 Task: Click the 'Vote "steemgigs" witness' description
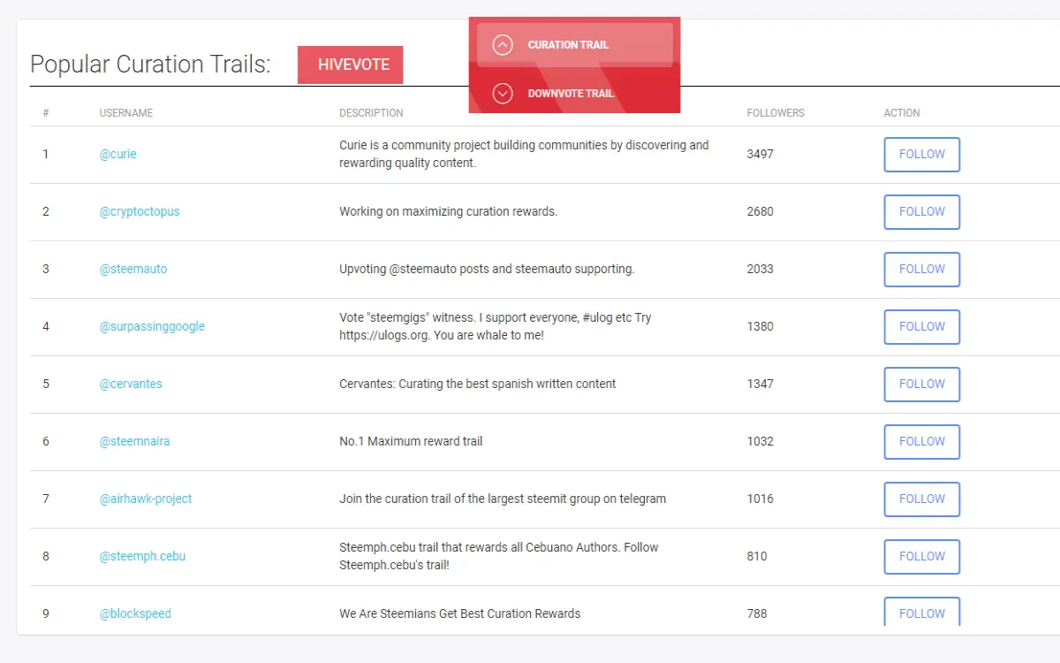click(496, 326)
